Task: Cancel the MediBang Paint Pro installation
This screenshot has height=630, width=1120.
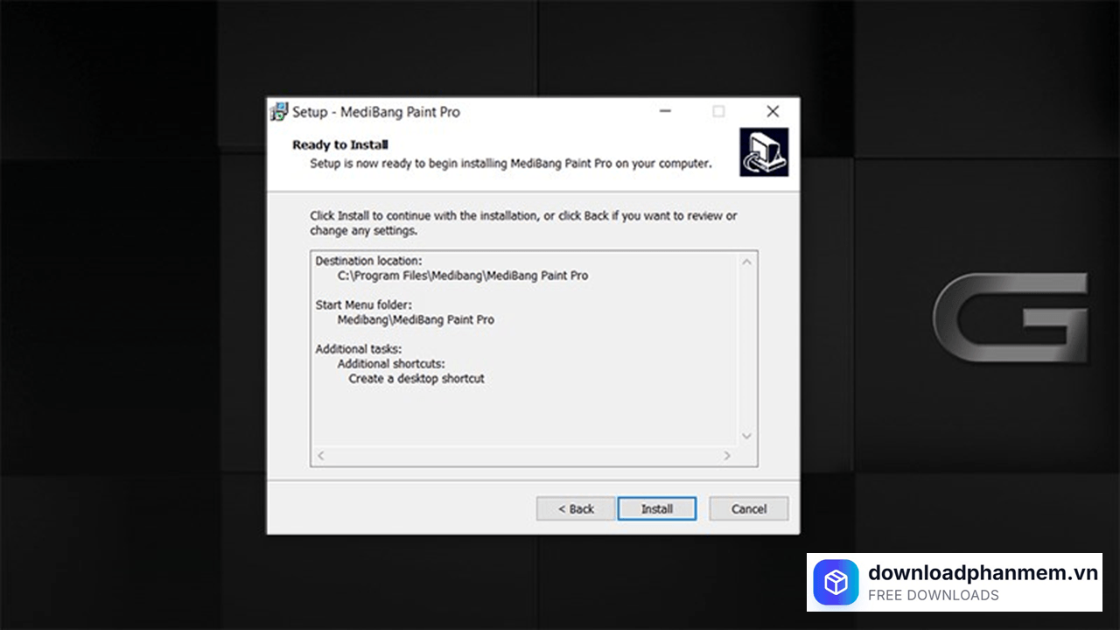Action: pos(748,508)
